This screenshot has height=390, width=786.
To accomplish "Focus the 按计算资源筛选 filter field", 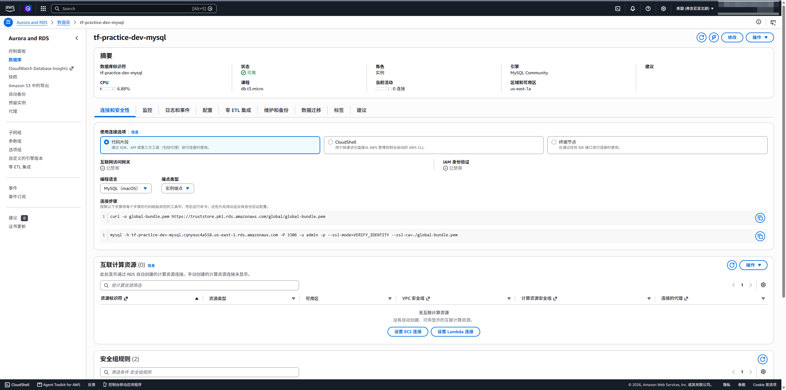I will [x=200, y=285].
